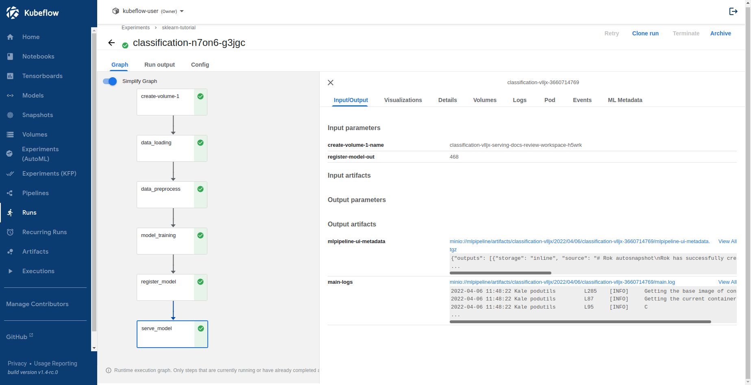Viewport: 751px width, 385px height.
Task: Click the Kubeflow logo icon
Action: coord(13,13)
